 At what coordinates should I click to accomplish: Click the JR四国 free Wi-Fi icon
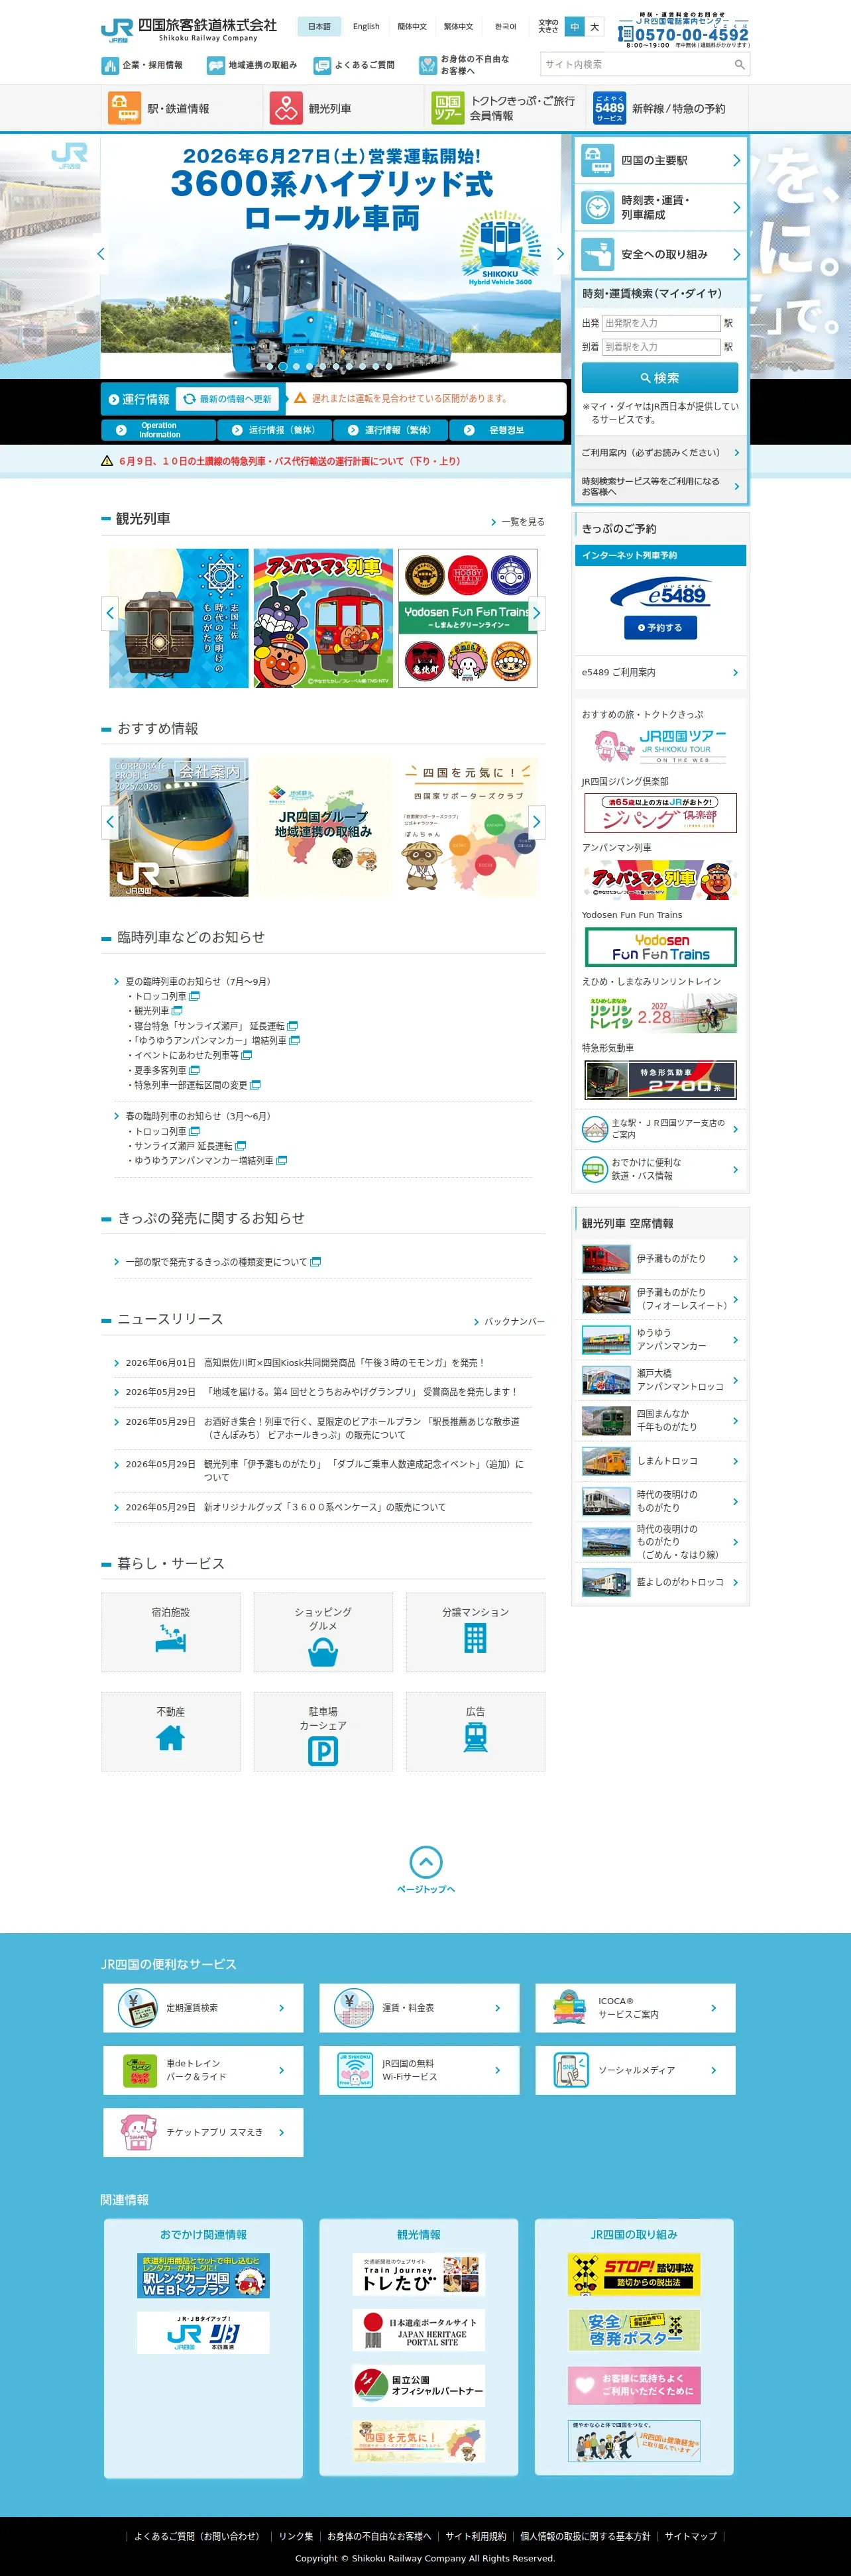pyautogui.click(x=354, y=2070)
